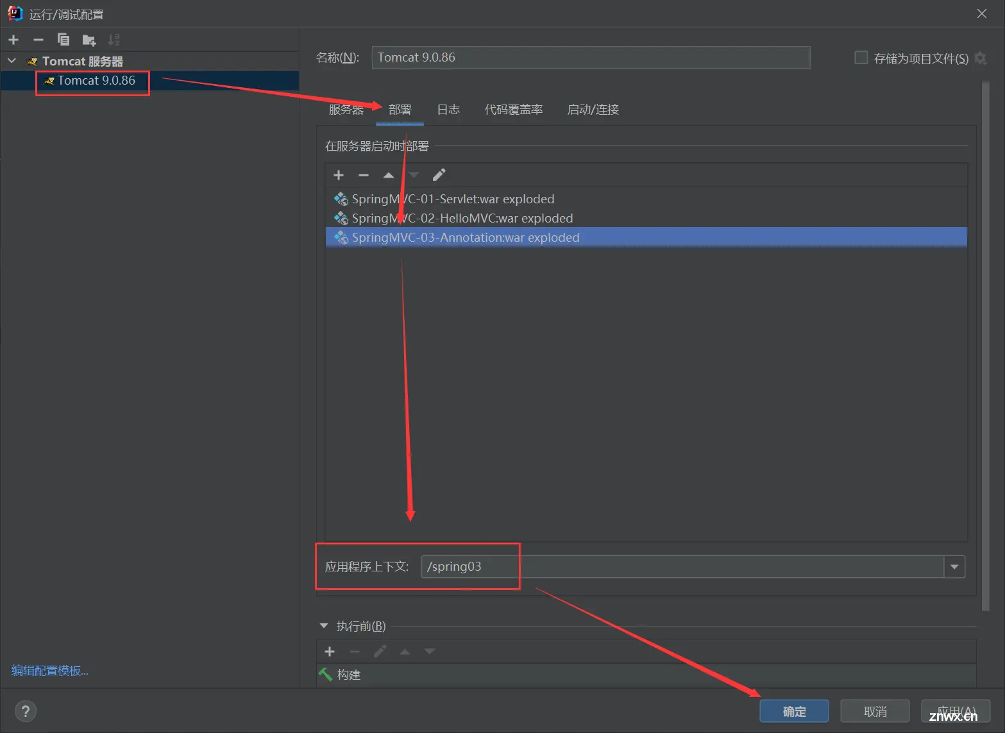The height and width of the screenshot is (733, 1005).
Task: Open help with question mark button
Action: pos(25,711)
